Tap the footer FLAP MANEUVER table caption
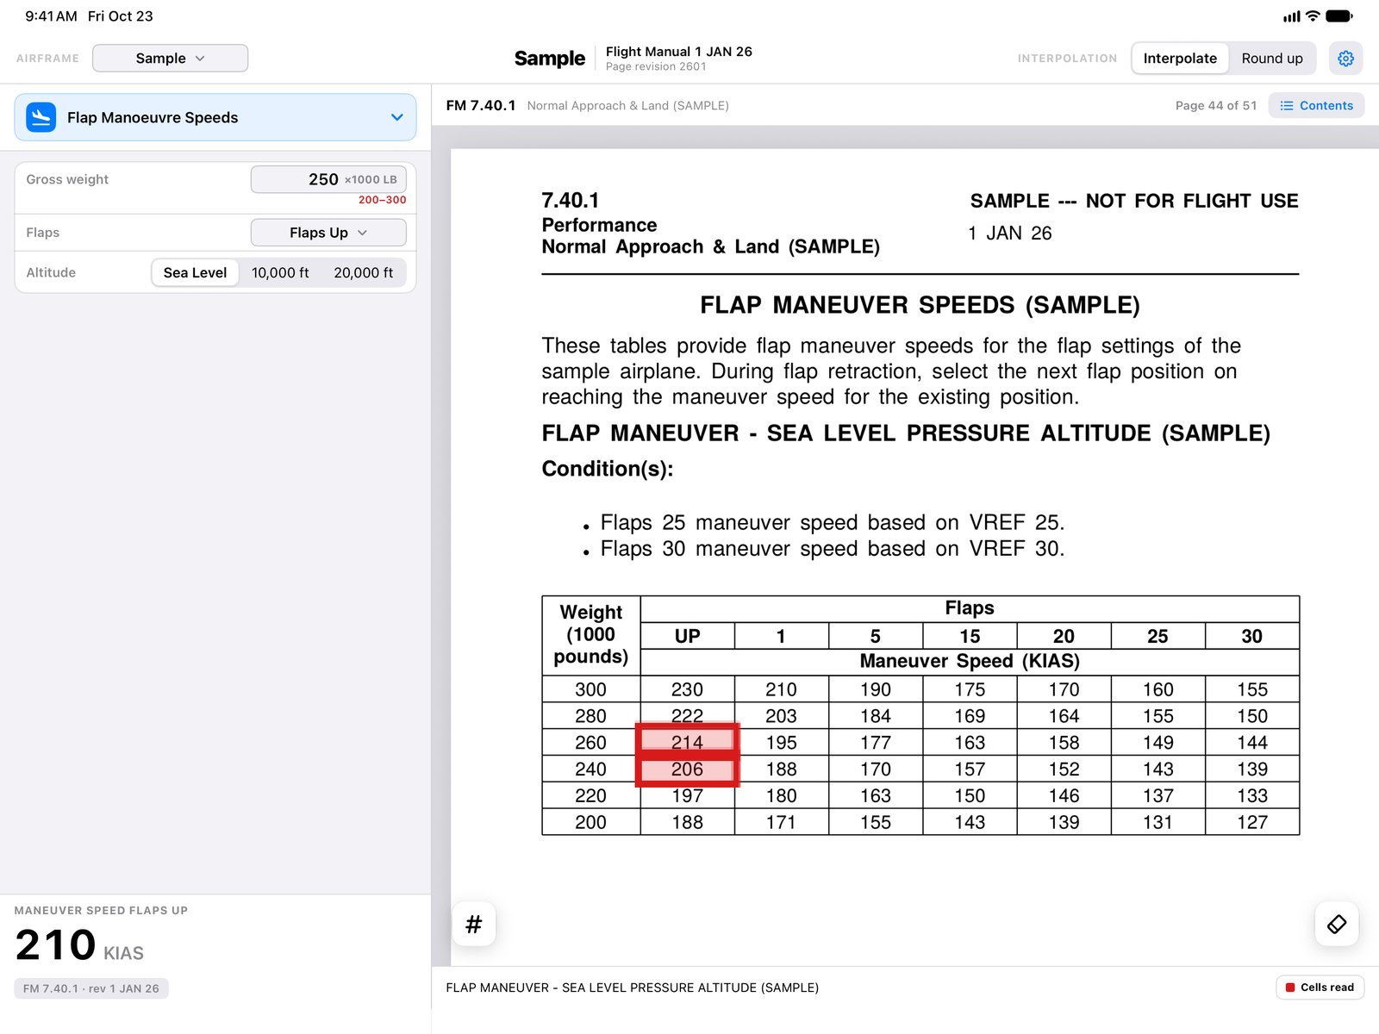 tap(632, 987)
